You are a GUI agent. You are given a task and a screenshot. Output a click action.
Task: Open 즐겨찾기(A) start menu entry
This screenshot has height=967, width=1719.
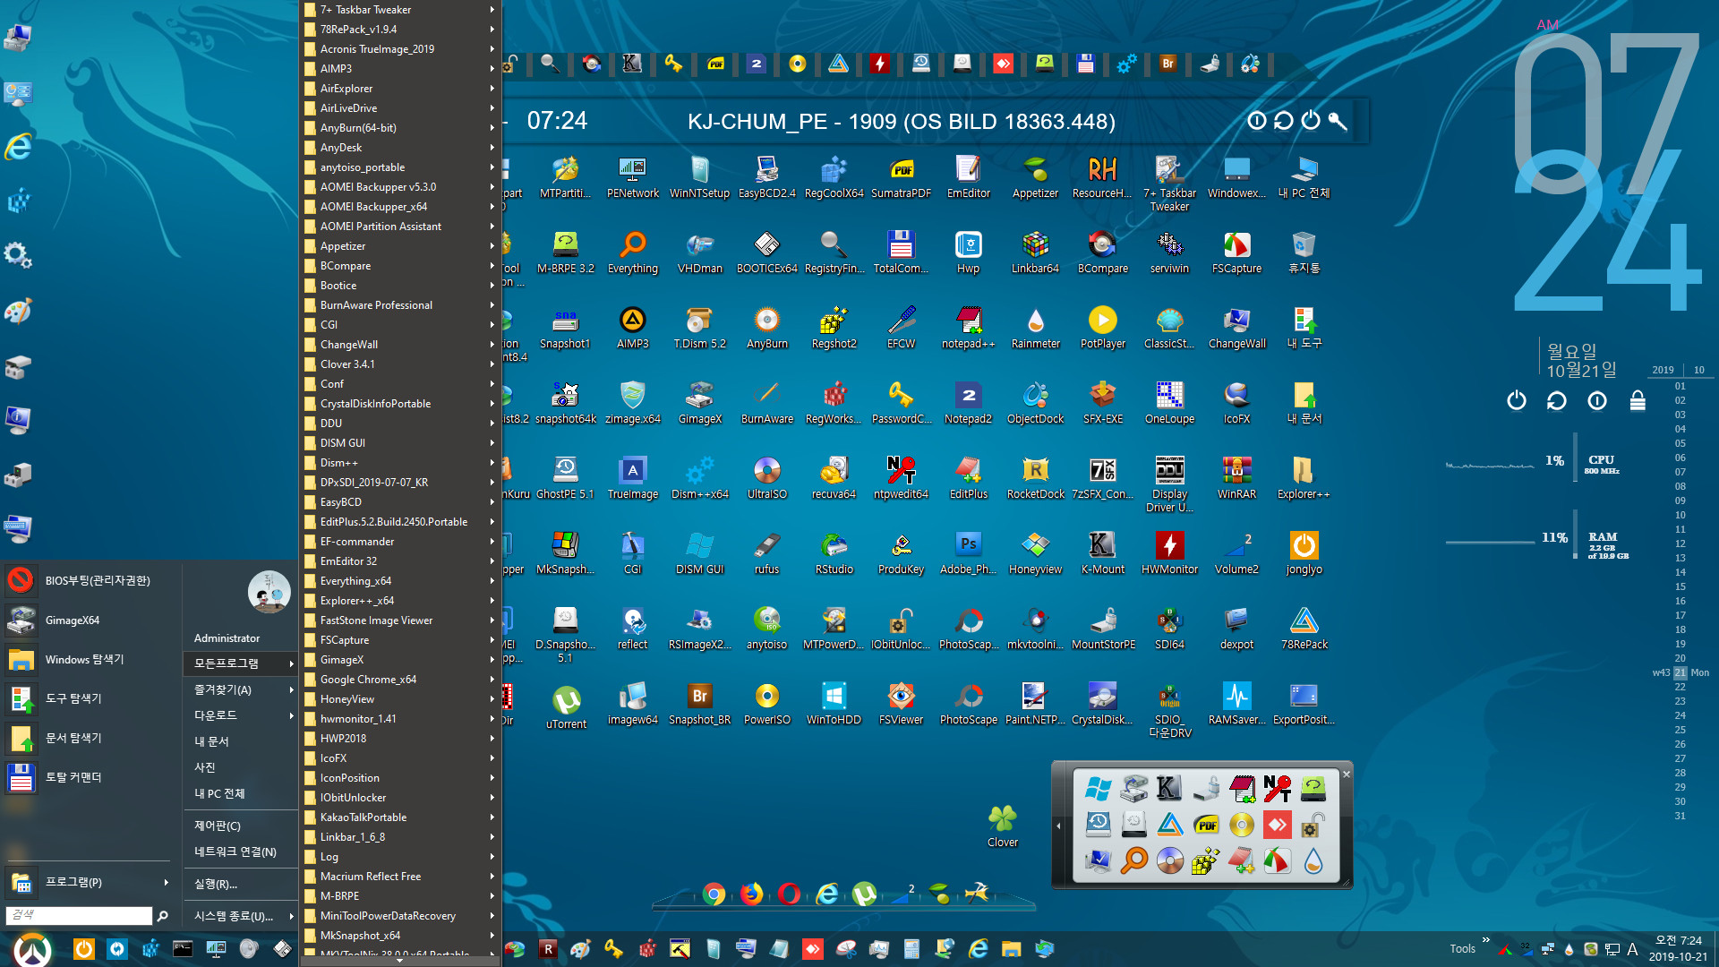(240, 689)
